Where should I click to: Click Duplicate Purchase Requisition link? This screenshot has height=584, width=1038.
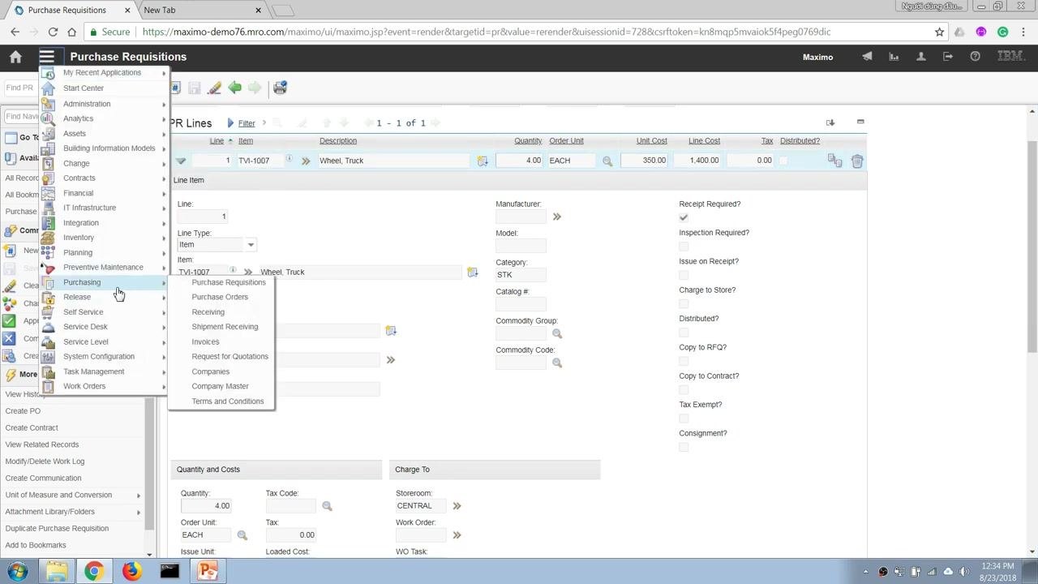[57, 529]
